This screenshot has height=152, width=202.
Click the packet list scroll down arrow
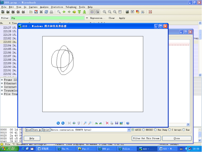click(200, 75)
